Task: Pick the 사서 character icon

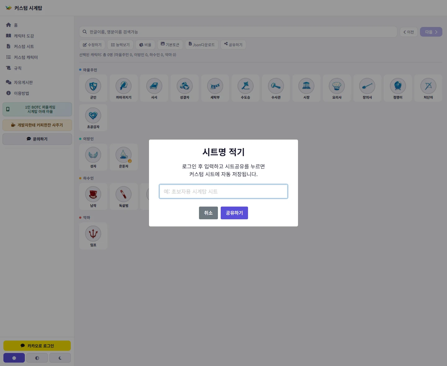Action: pos(154,86)
